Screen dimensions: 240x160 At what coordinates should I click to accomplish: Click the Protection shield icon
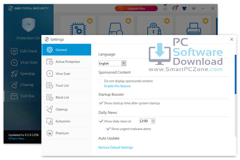click(x=28, y=25)
